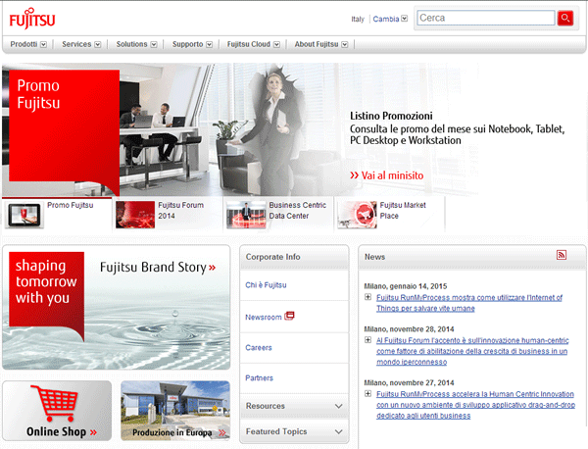Follow the Vai al minisito link
This screenshot has height=449, width=588.
tap(387, 175)
